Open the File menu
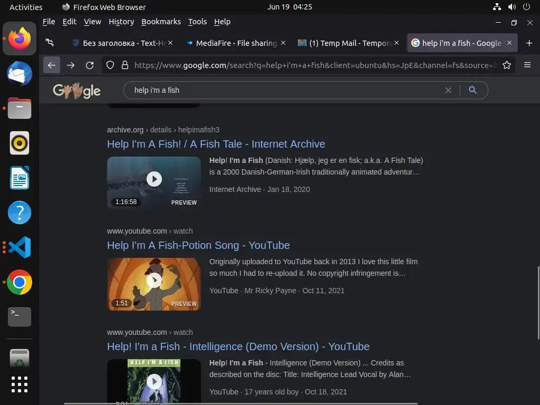The height and width of the screenshot is (405, 540). click(x=49, y=22)
